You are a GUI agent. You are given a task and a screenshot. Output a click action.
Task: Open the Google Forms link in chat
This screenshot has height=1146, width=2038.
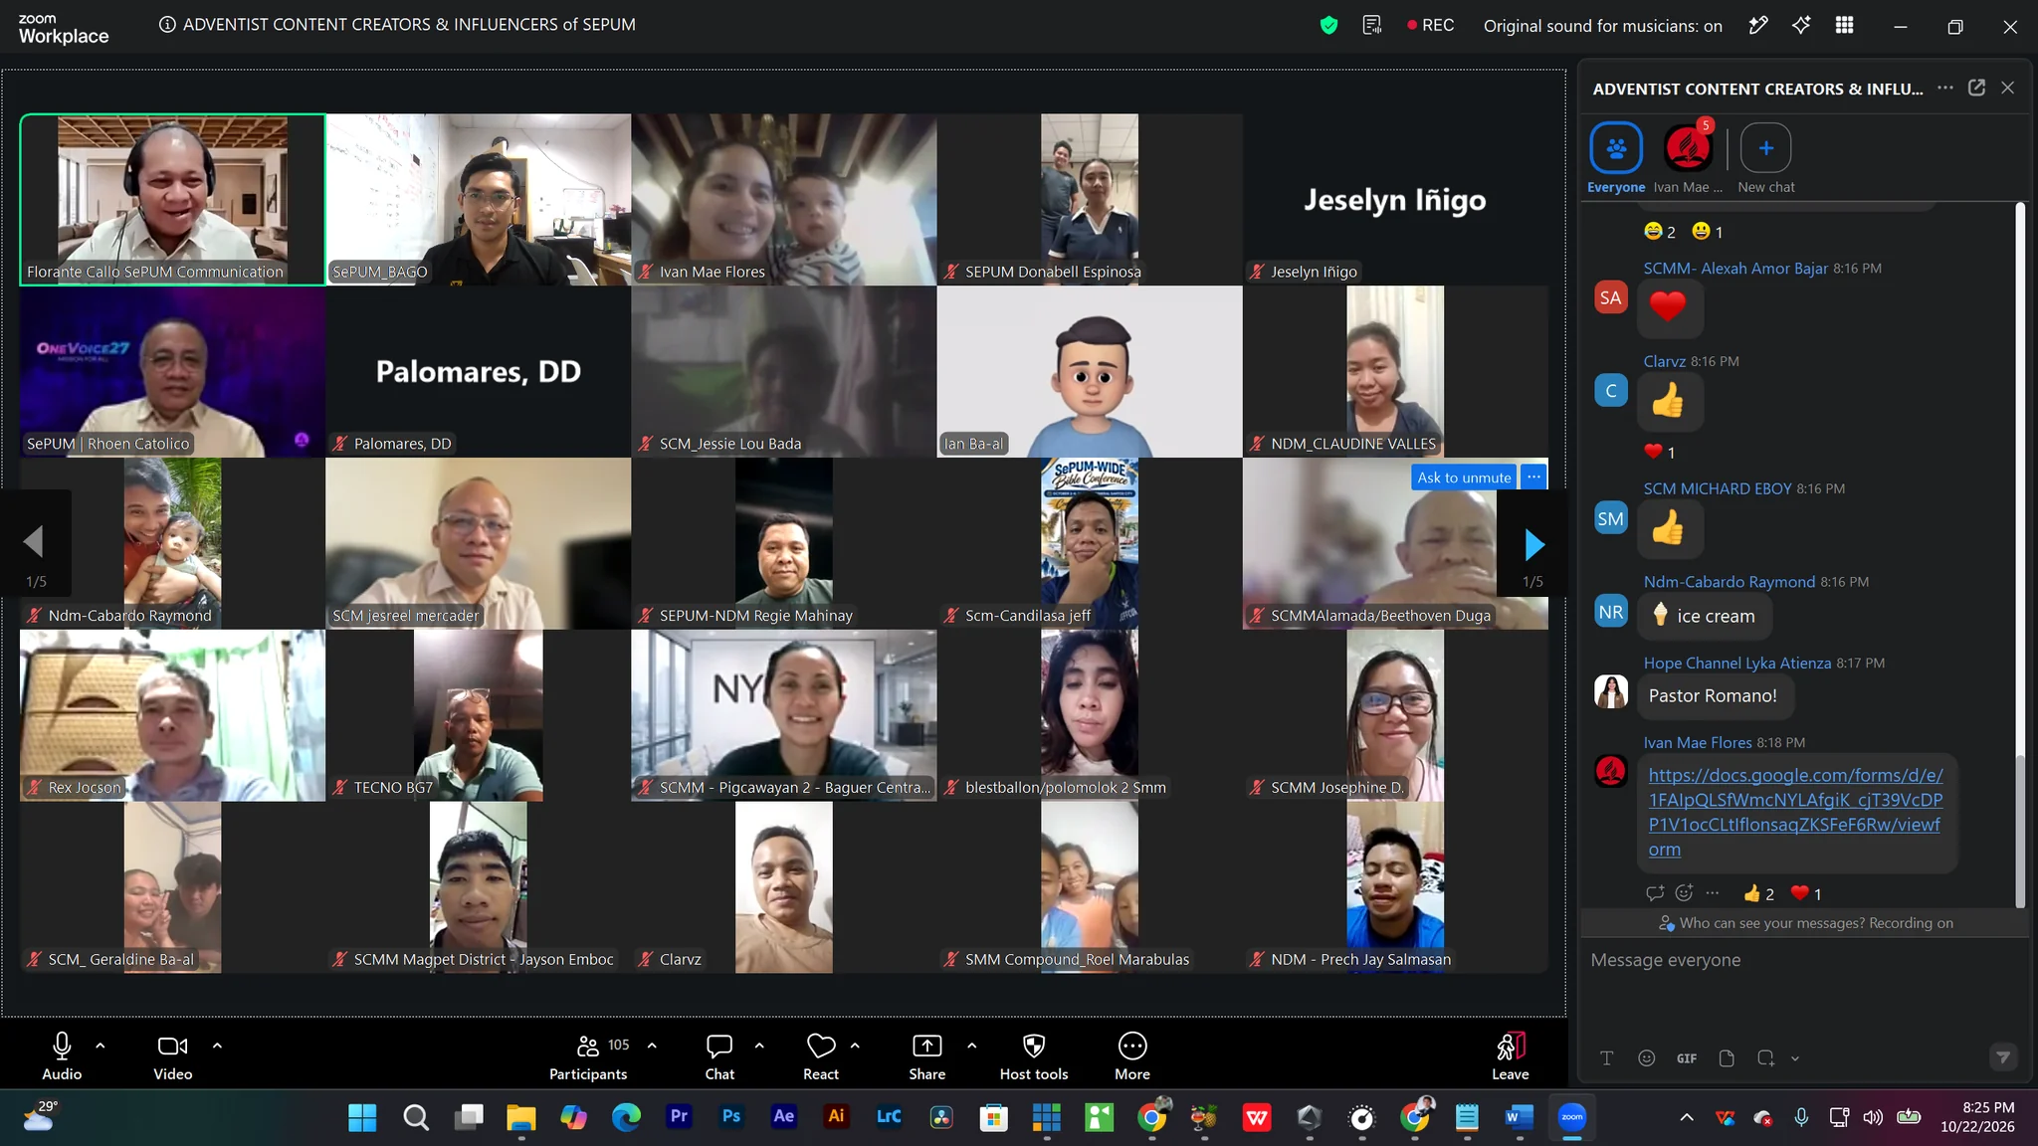click(x=1795, y=812)
